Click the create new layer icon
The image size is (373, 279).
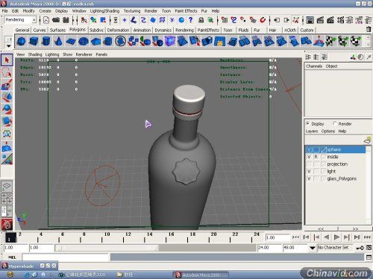click(367, 140)
